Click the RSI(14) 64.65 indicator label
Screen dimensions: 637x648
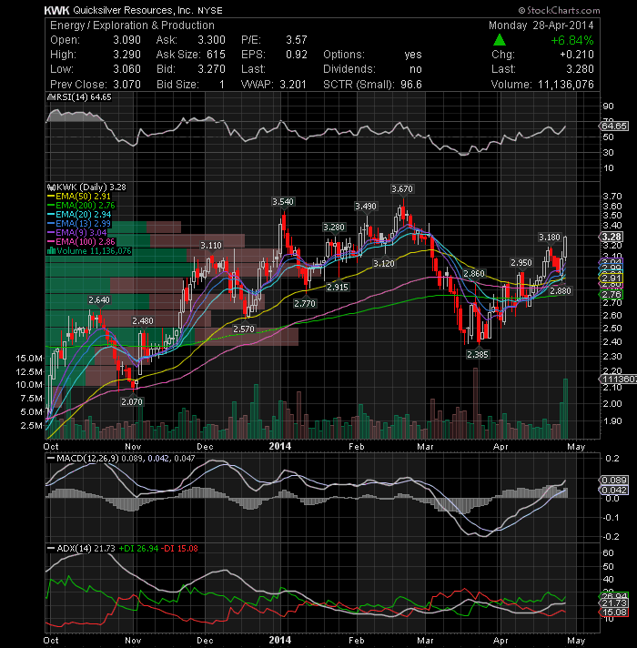click(x=79, y=97)
